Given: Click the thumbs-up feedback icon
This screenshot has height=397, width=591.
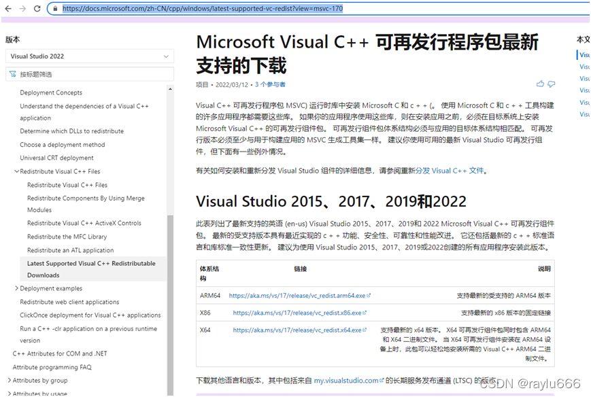Looking at the screenshot, I should [x=540, y=84].
